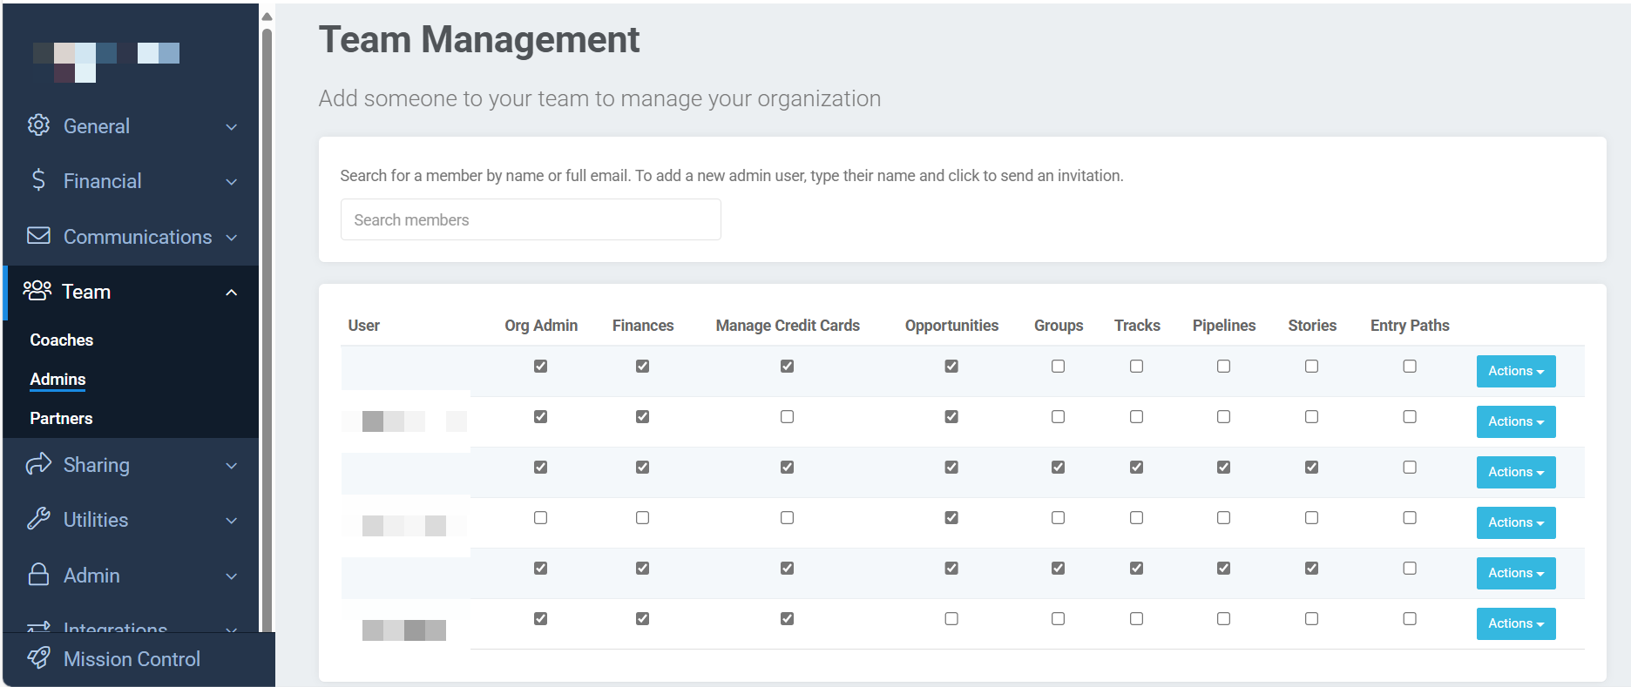Click the General gear icon

tap(38, 125)
